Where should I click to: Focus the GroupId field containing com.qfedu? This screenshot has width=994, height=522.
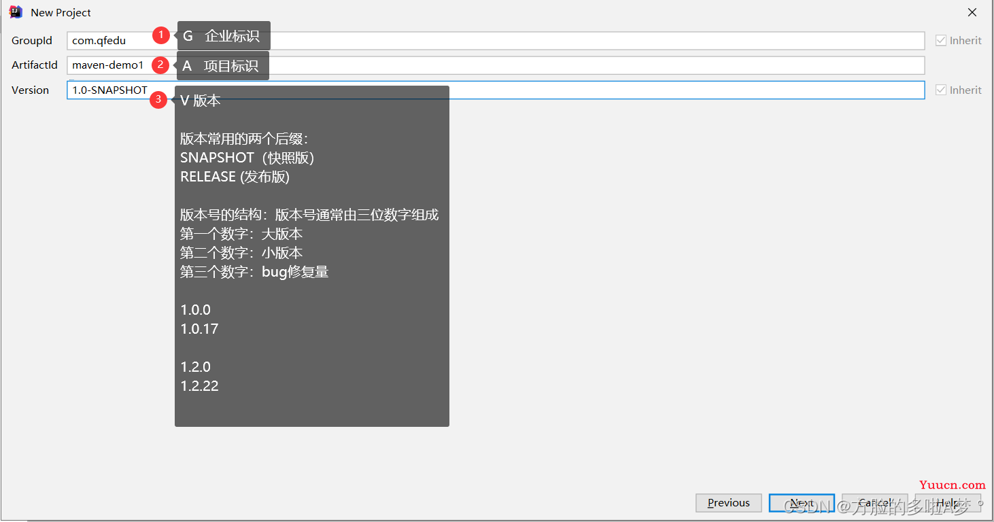[x=544, y=41]
